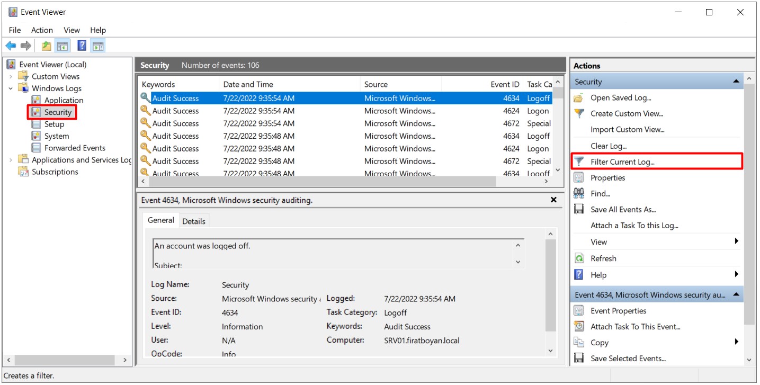Select Event Viewer (Local) root node
The height and width of the screenshot is (385, 760).
(52, 65)
